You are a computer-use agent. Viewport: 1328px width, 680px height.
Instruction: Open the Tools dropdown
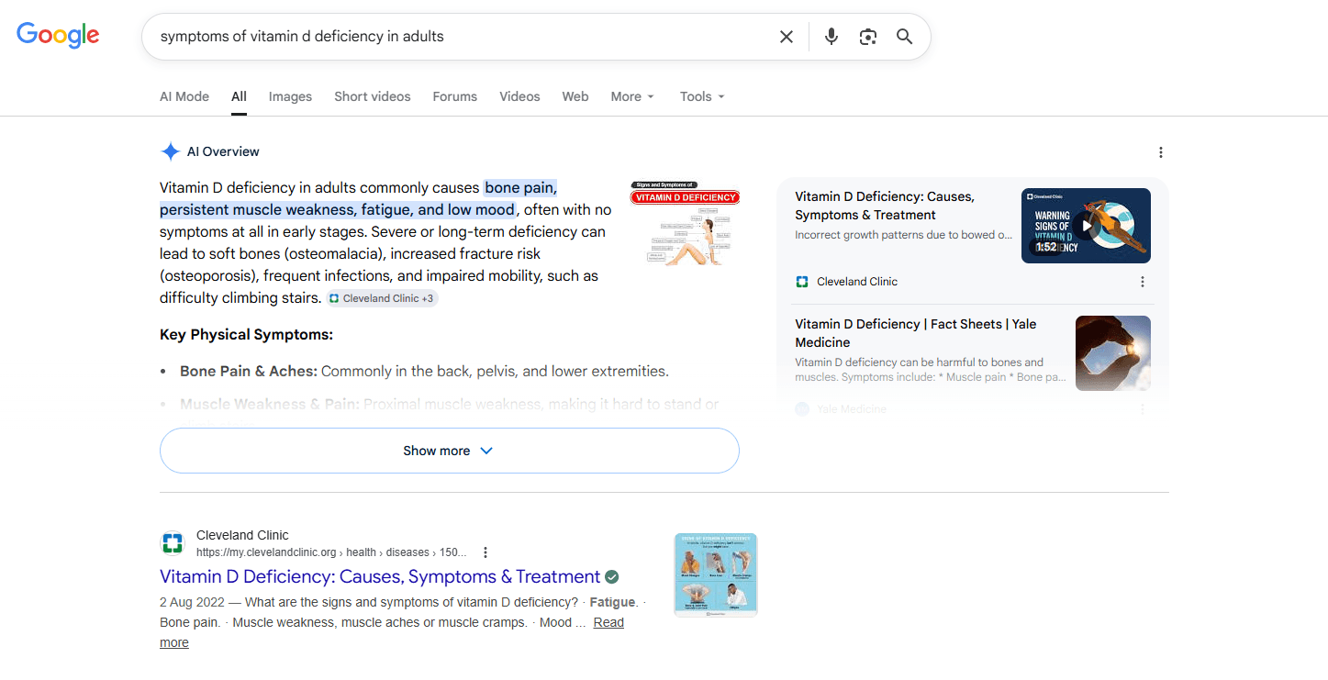(702, 96)
